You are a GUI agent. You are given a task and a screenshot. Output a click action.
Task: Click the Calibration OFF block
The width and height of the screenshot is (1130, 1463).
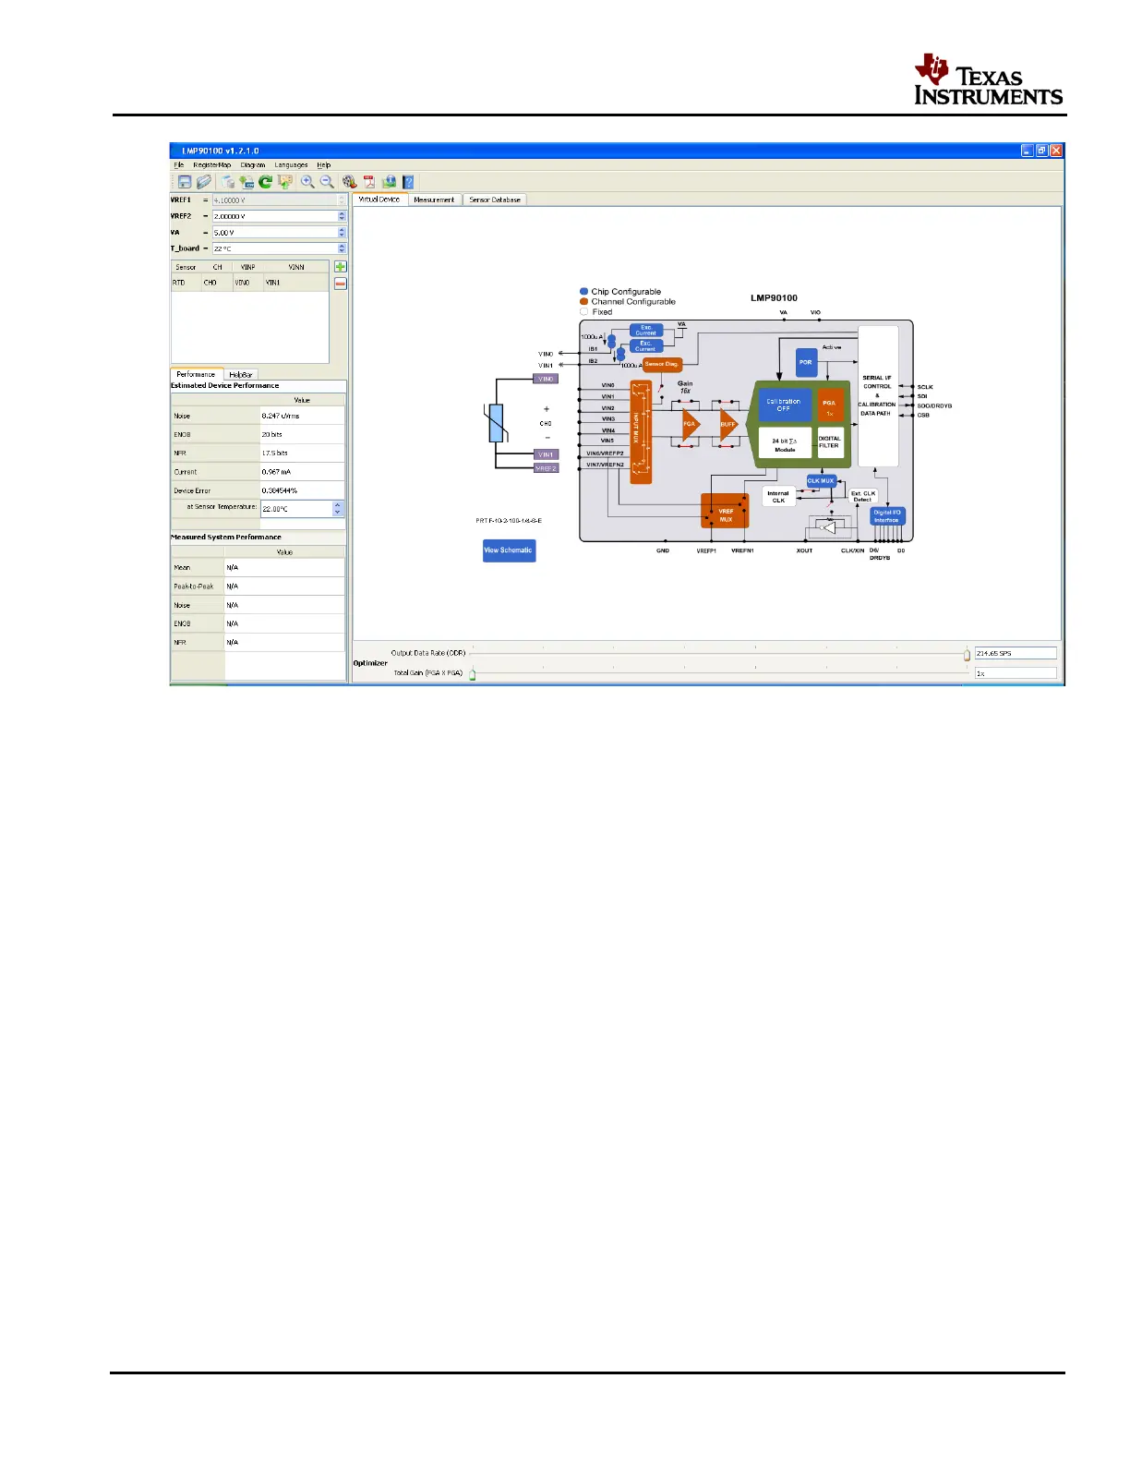(784, 405)
